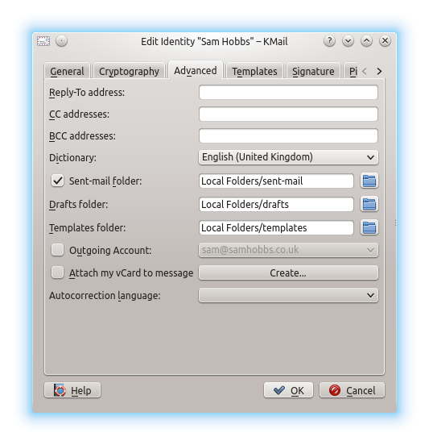Click the Templates folder: label
This screenshot has width=429, height=445.
[87, 227]
